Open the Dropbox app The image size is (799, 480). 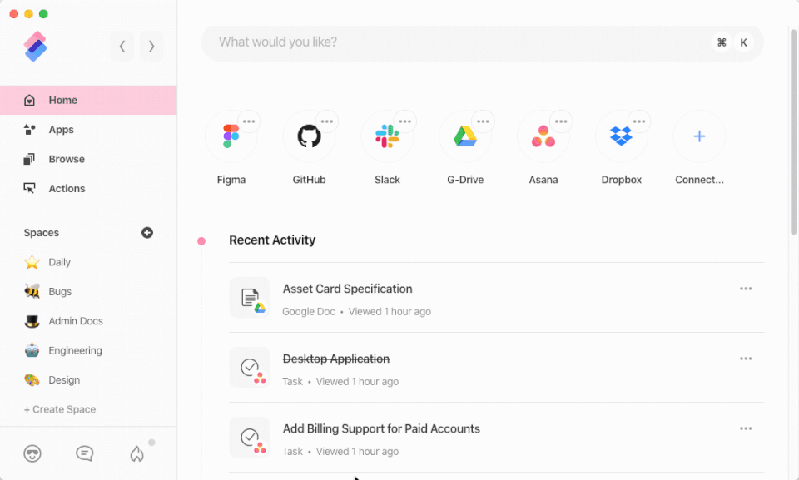(621, 136)
